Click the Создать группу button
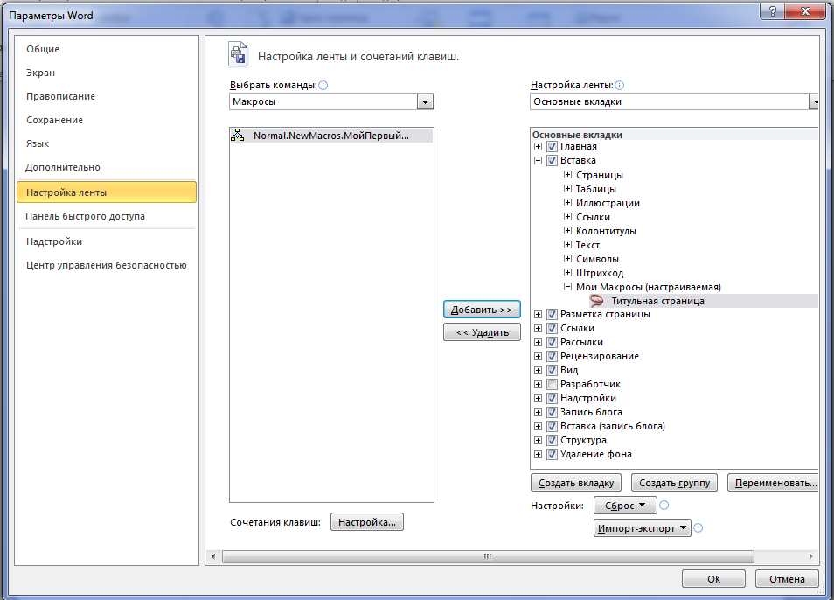The height and width of the screenshot is (600, 834). (x=674, y=483)
